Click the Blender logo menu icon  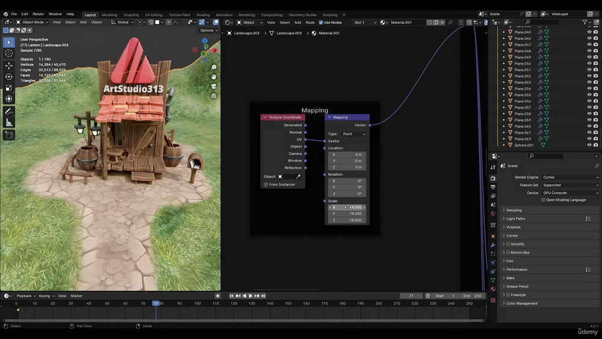5,14
